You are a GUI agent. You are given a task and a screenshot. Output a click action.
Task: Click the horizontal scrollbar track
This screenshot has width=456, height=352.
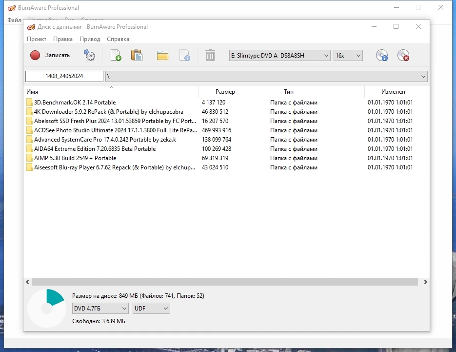[224, 282]
